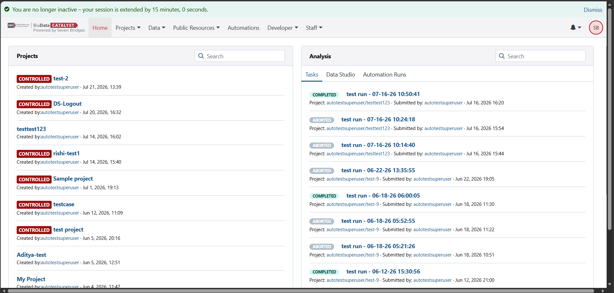Open project link for 10:50:41 test run
The height and width of the screenshot is (293, 614).
point(358,103)
